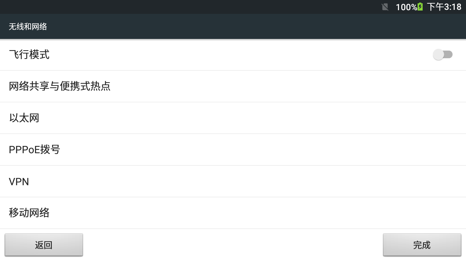Open the 以太网 Ethernet settings

[x=233, y=118]
